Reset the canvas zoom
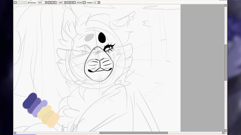Image resolution: width=241 pixels, height=135 pixels. [55, 3]
